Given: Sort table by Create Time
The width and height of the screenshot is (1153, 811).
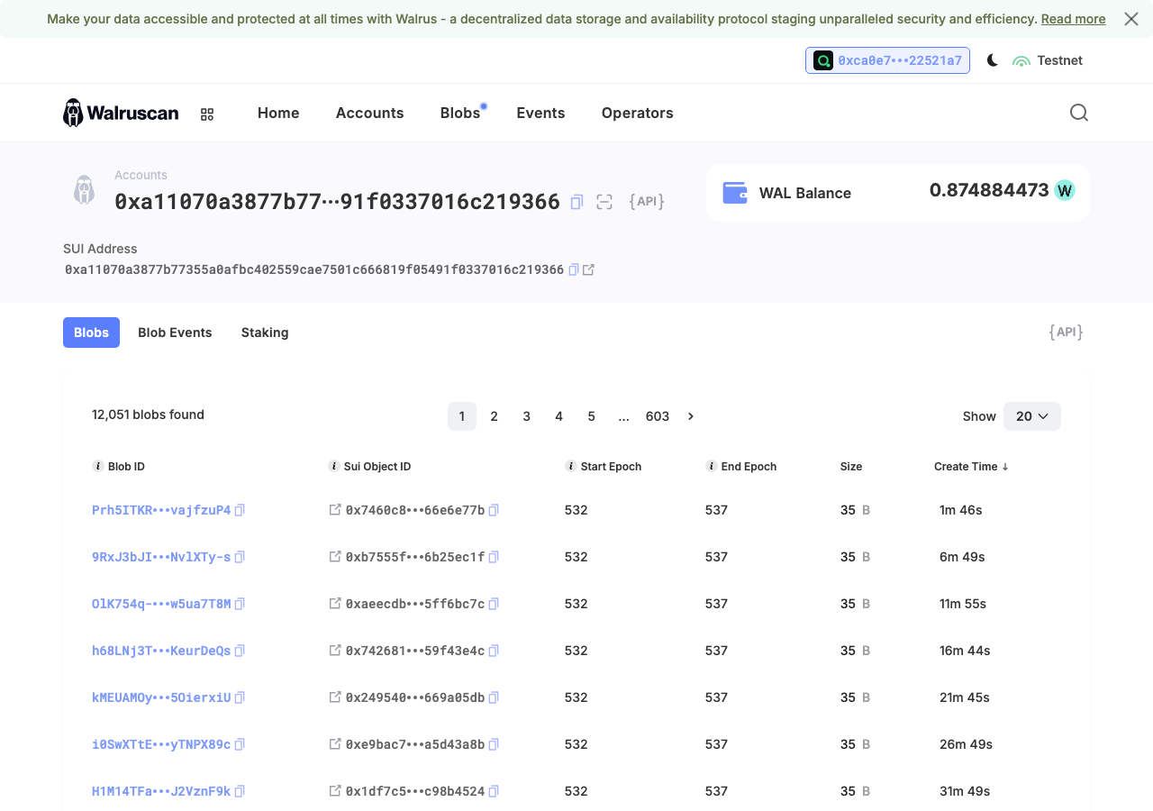Looking at the screenshot, I should [971, 467].
